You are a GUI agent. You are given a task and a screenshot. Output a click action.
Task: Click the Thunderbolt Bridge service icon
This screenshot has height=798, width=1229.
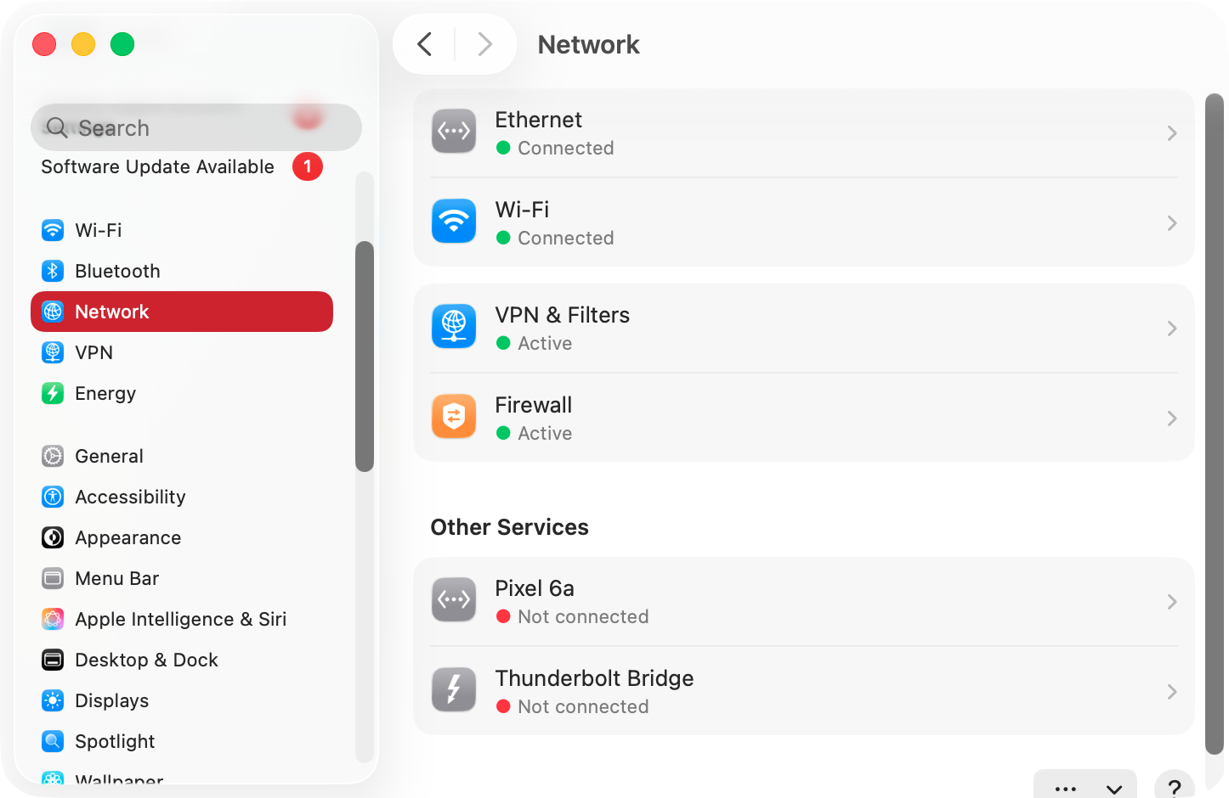pyautogui.click(x=453, y=689)
